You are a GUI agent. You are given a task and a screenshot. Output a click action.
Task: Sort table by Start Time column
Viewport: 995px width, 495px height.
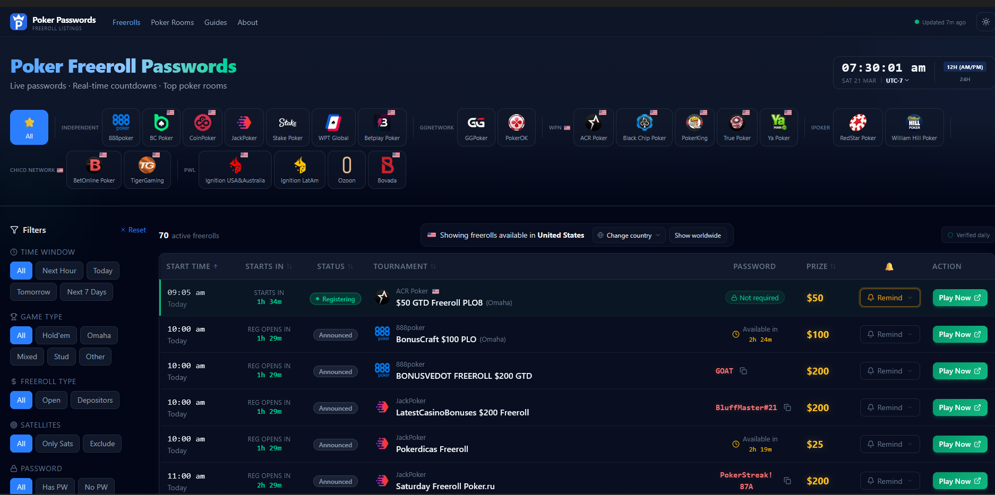click(192, 266)
